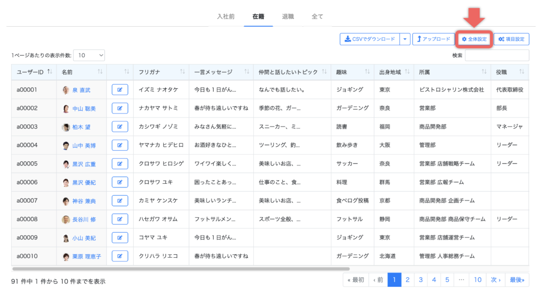Image resolution: width=539 pixels, height=293 pixels.
Task: Click avatar photo of 中山 聡美
Action: [x=66, y=109]
